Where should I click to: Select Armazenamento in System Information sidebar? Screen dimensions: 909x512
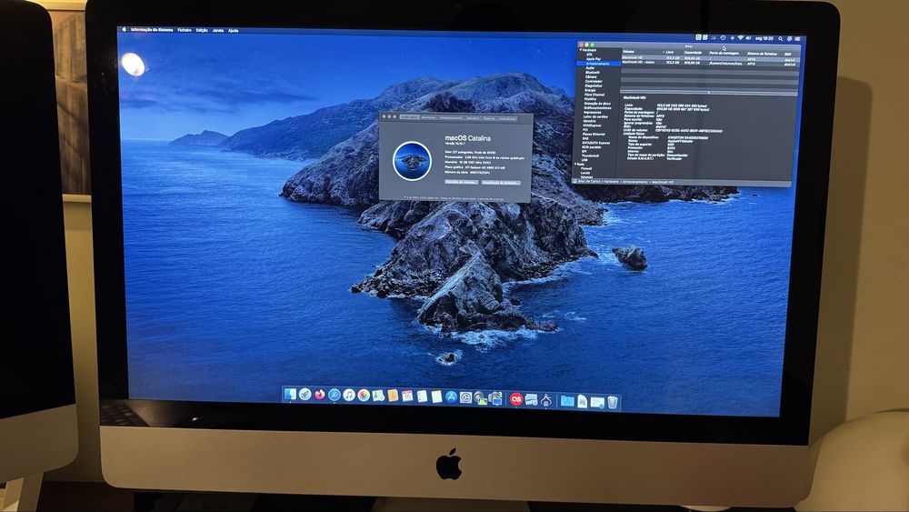[x=598, y=64]
